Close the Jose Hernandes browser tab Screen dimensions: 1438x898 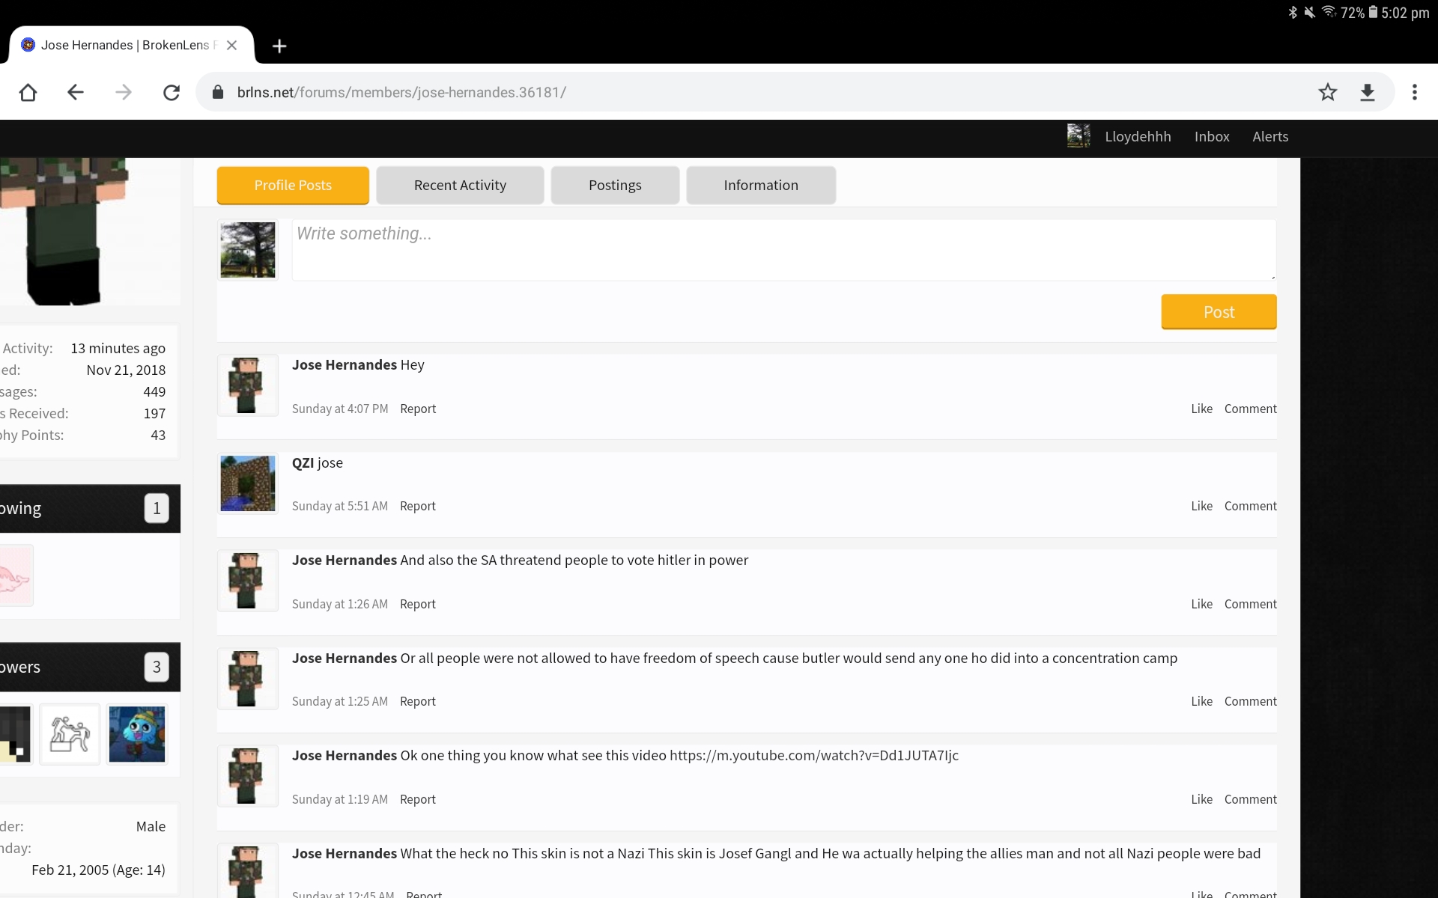[231, 45]
